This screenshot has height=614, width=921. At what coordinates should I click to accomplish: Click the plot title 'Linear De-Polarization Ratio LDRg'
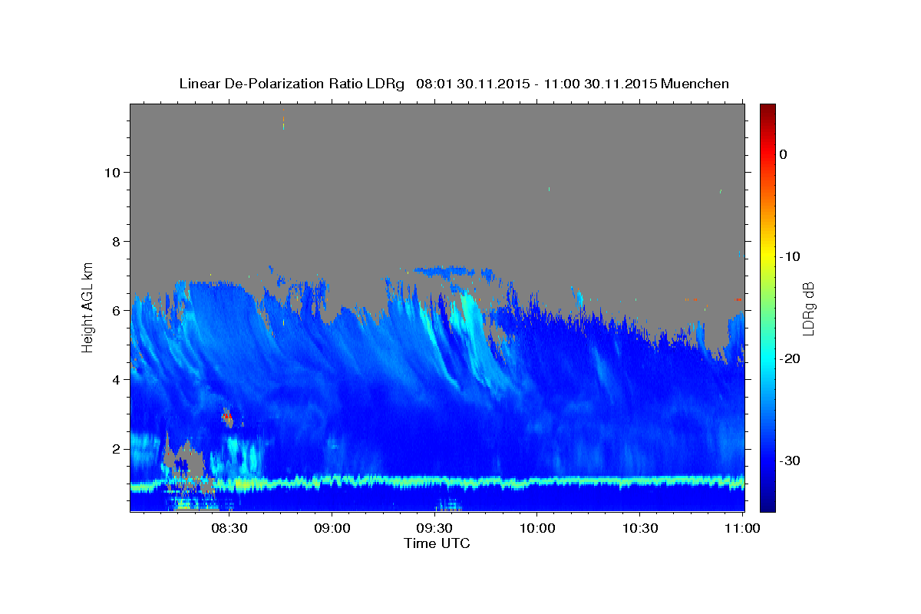tap(291, 84)
